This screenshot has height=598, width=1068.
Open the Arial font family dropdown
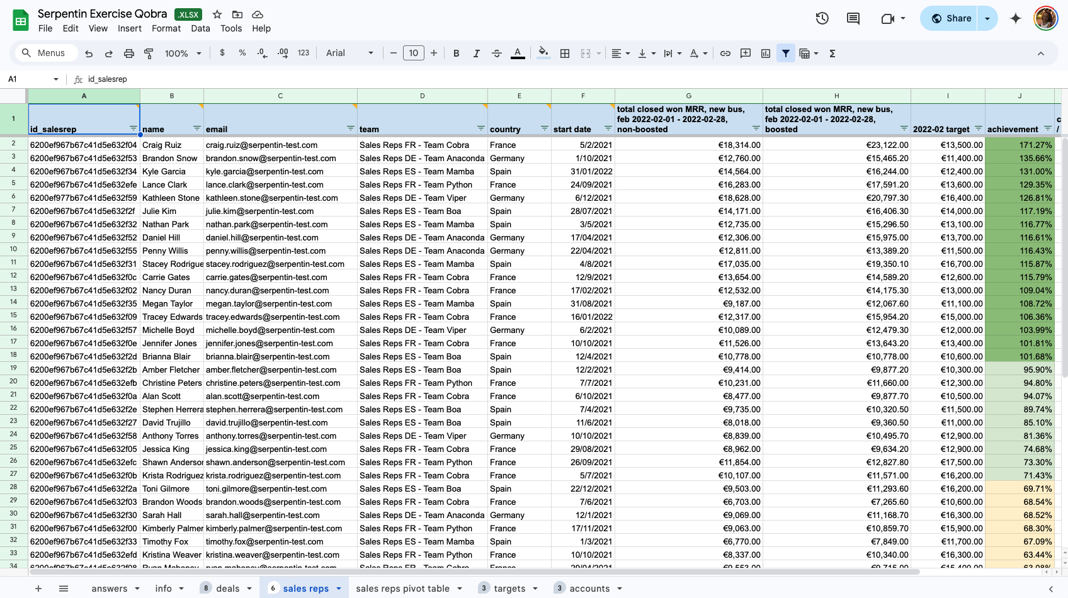click(348, 53)
